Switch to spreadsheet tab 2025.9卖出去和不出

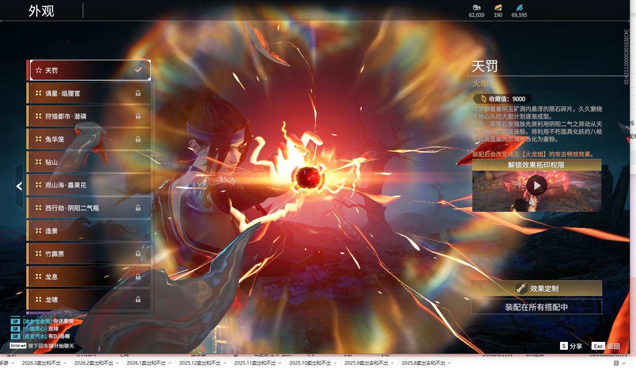[366, 363]
